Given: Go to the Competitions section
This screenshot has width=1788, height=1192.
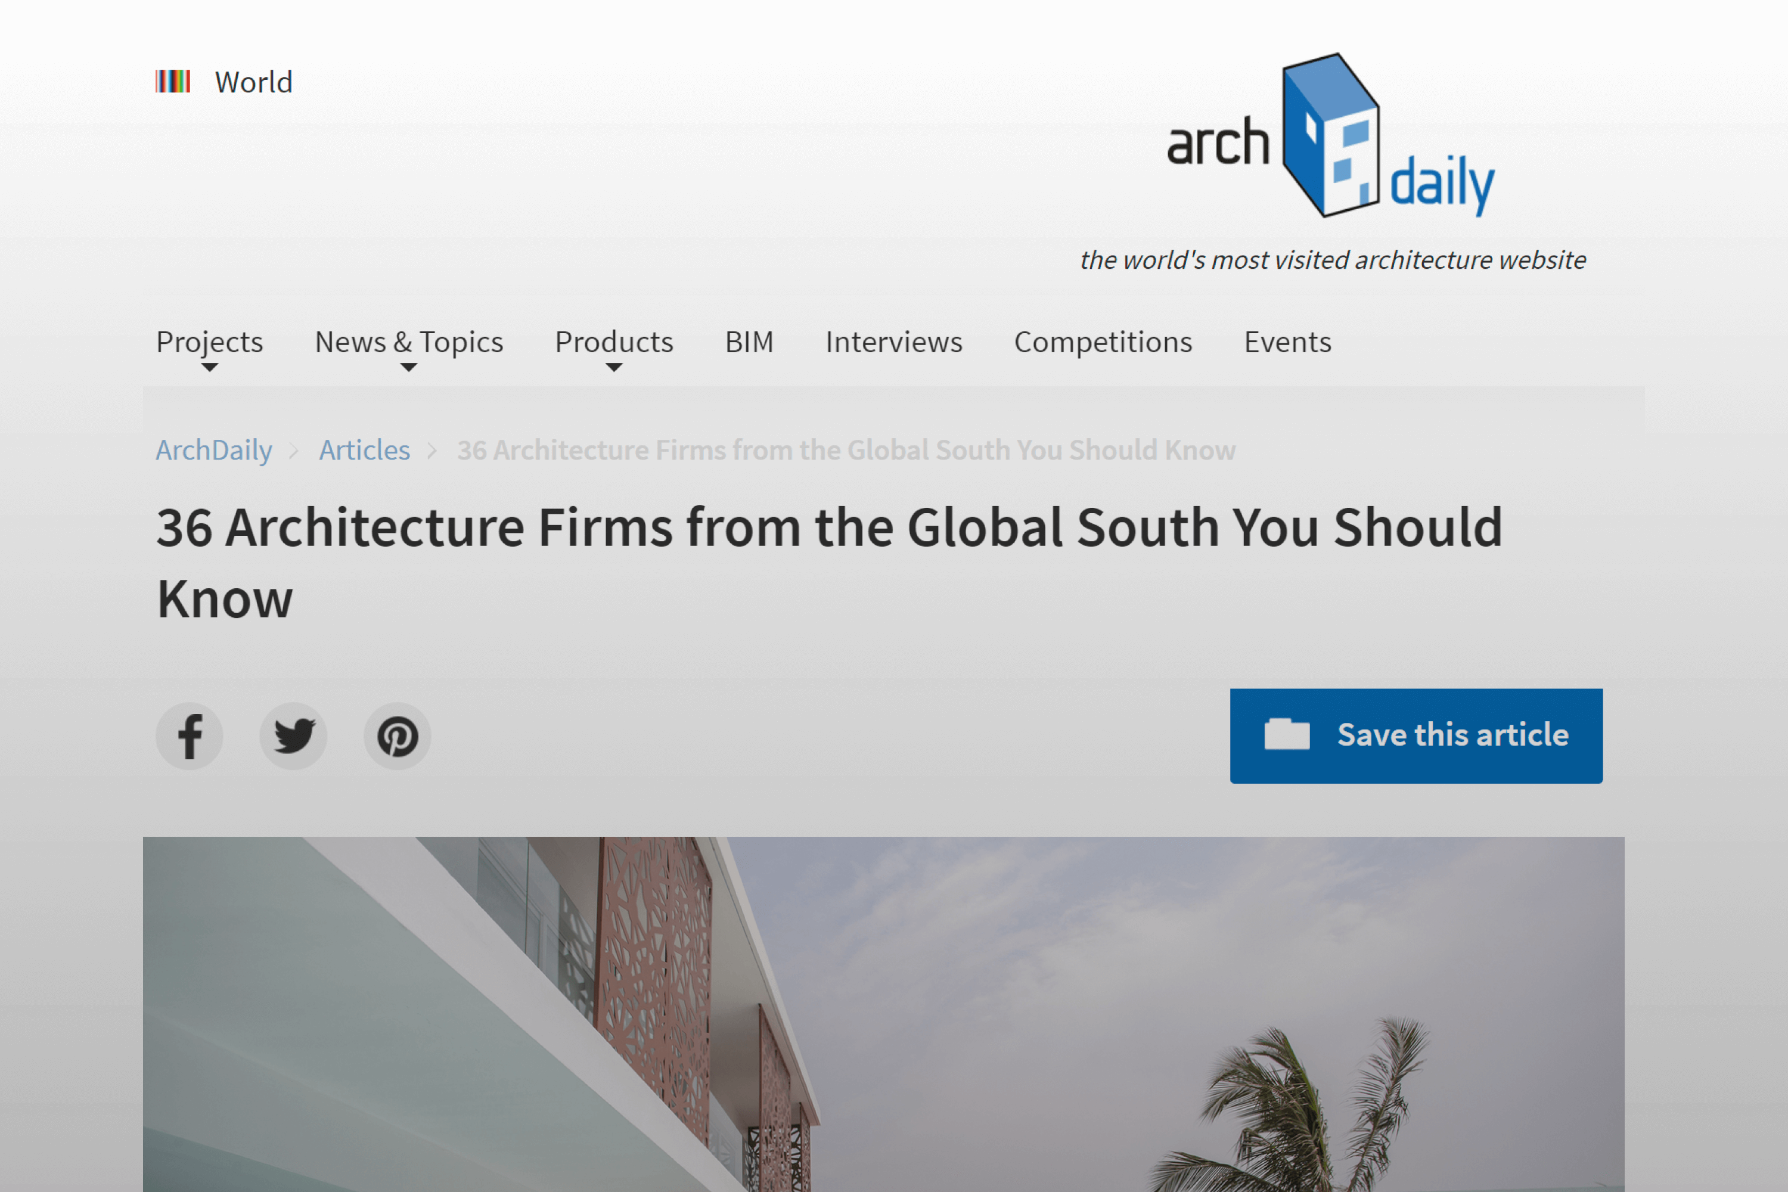Looking at the screenshot, I should click(x=1102, y=343).
